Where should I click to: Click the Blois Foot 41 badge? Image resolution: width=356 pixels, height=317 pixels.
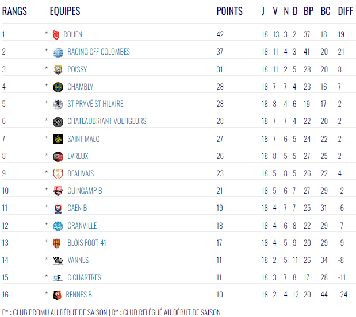pyautogui.click(x=58, y=243)
